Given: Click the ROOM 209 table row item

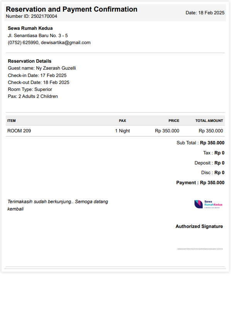Looking at the screenshot, I should click(x=19, y=131).
